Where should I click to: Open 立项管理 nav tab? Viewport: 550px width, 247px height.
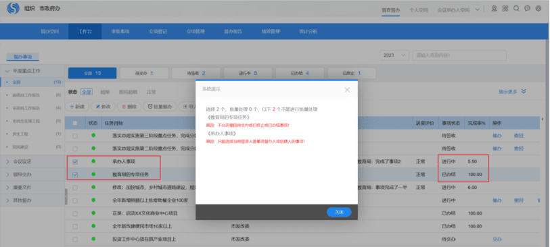click(196, 32)
